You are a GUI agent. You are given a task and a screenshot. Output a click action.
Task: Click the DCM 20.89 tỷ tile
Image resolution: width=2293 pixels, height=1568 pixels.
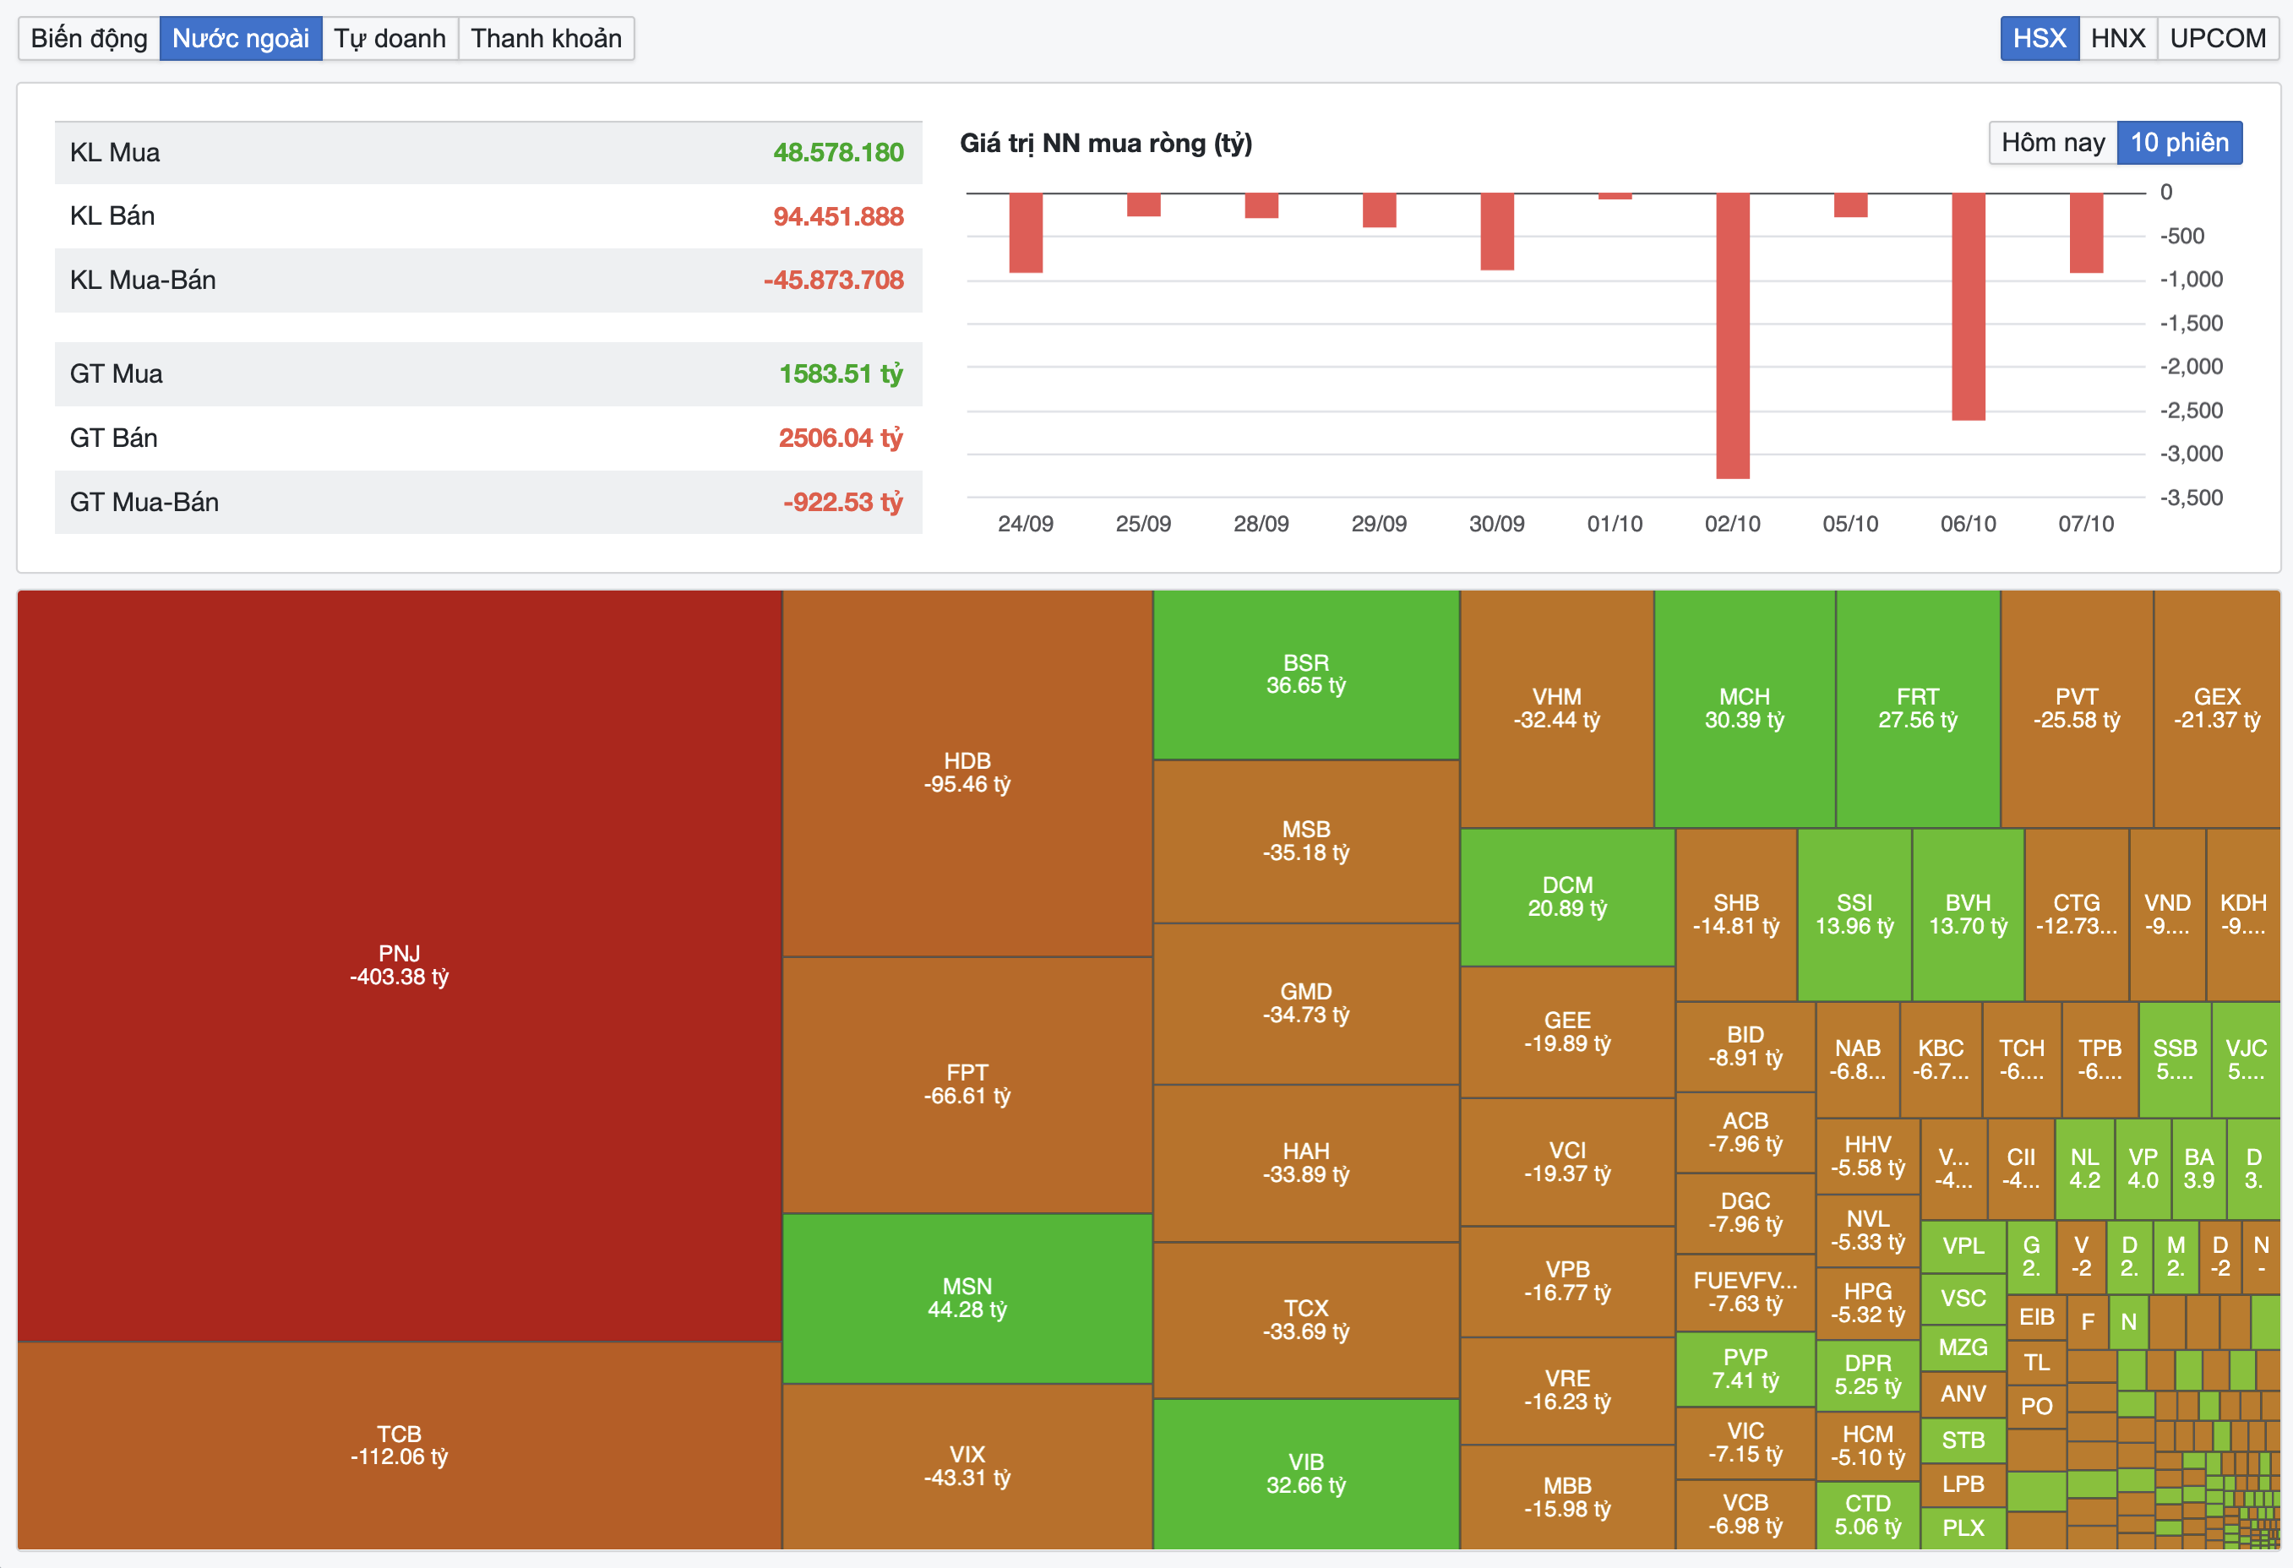tap(1568, 897)
